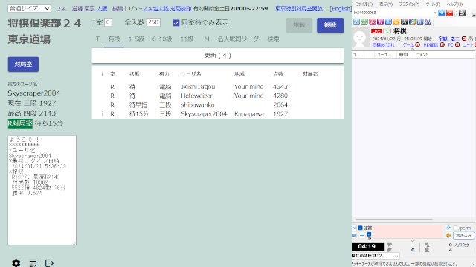Enable the /perm checkbox
The image size is (476, 267).
coord(455,228)
